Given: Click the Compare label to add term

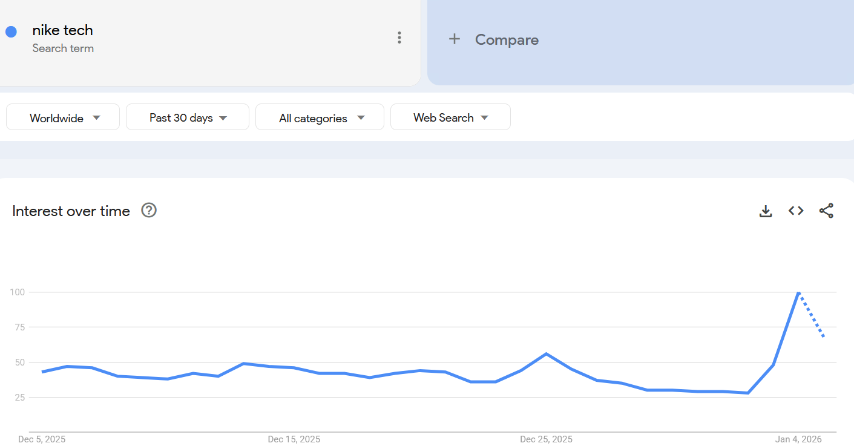Looking at the screenshot, I should coord(507,40).
